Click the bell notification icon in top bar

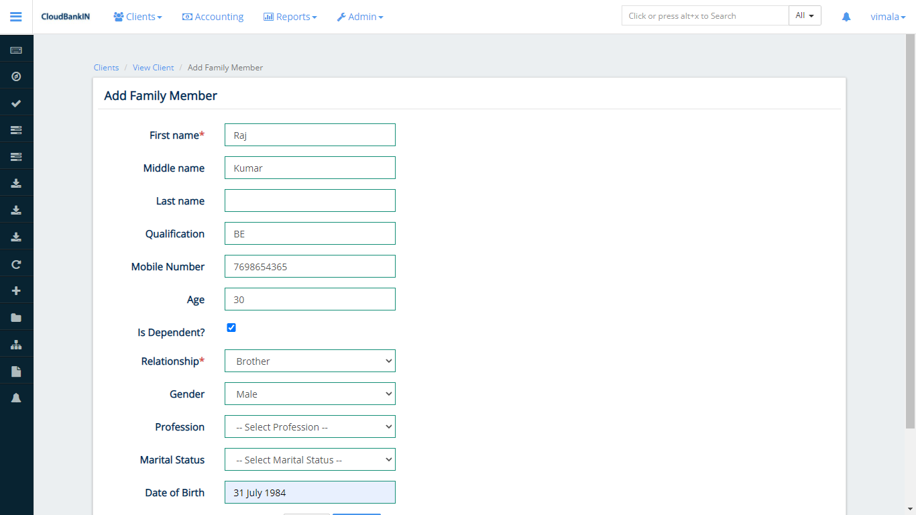[846, 16]
